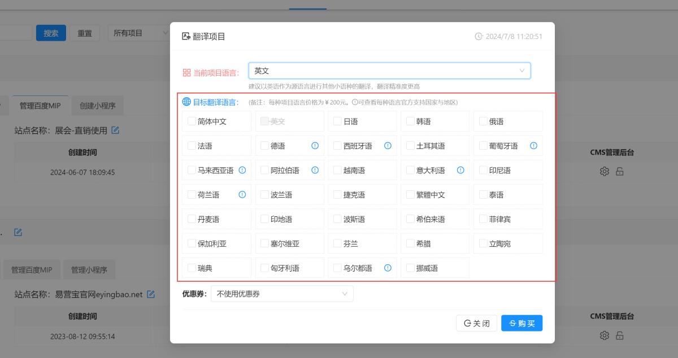The height and width of the screenshot is (358, 678).
Task: Click the 关闭 button in dialog
Action: click(x=476, y=324)
